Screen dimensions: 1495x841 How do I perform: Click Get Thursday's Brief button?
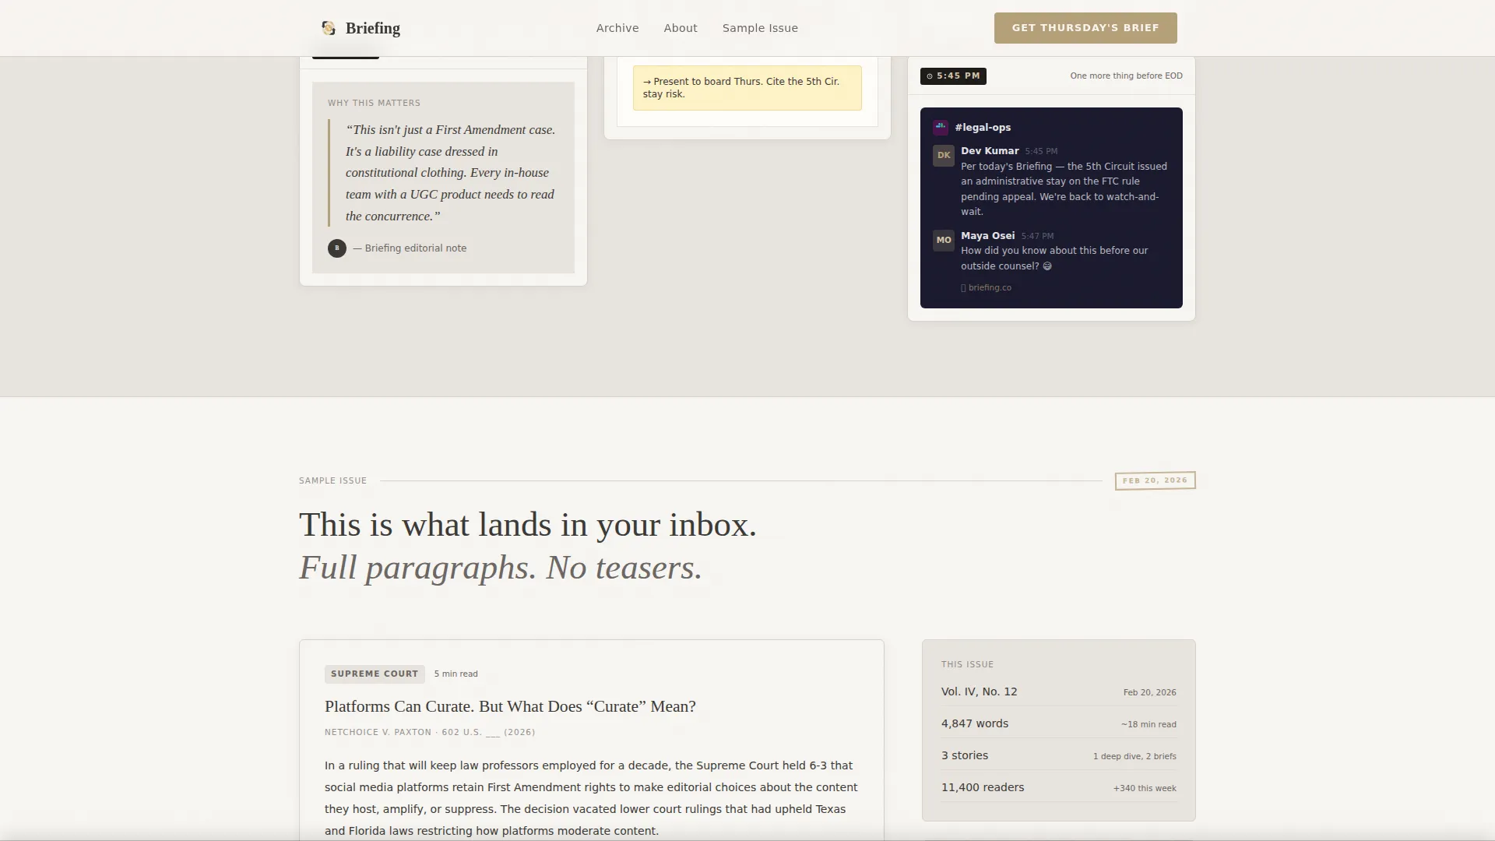point(1085,28)
